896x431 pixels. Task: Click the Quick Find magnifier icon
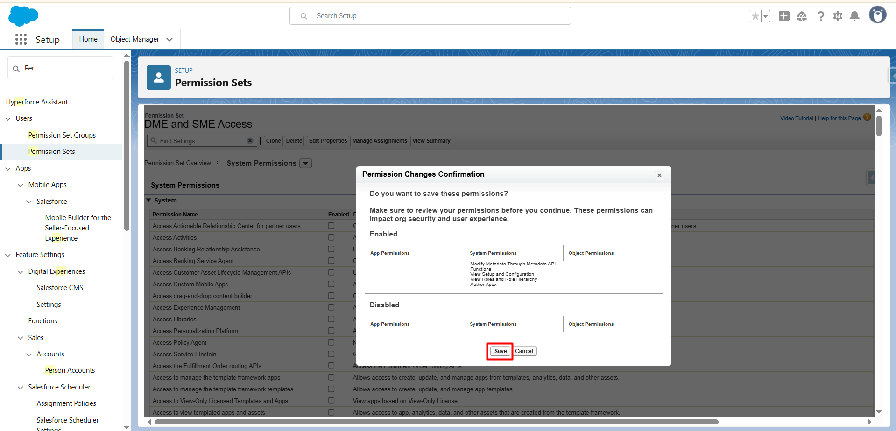[x=16, y=69]
